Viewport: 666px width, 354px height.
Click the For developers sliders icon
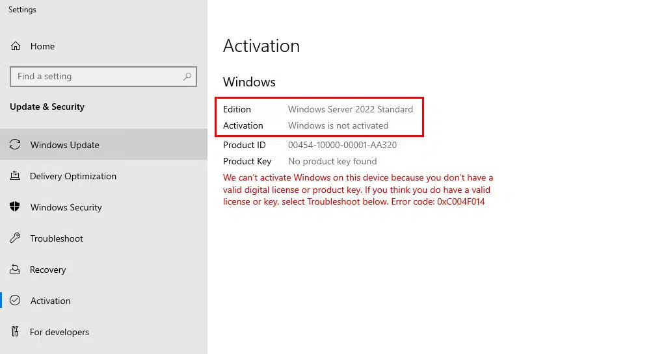[15, 332]
